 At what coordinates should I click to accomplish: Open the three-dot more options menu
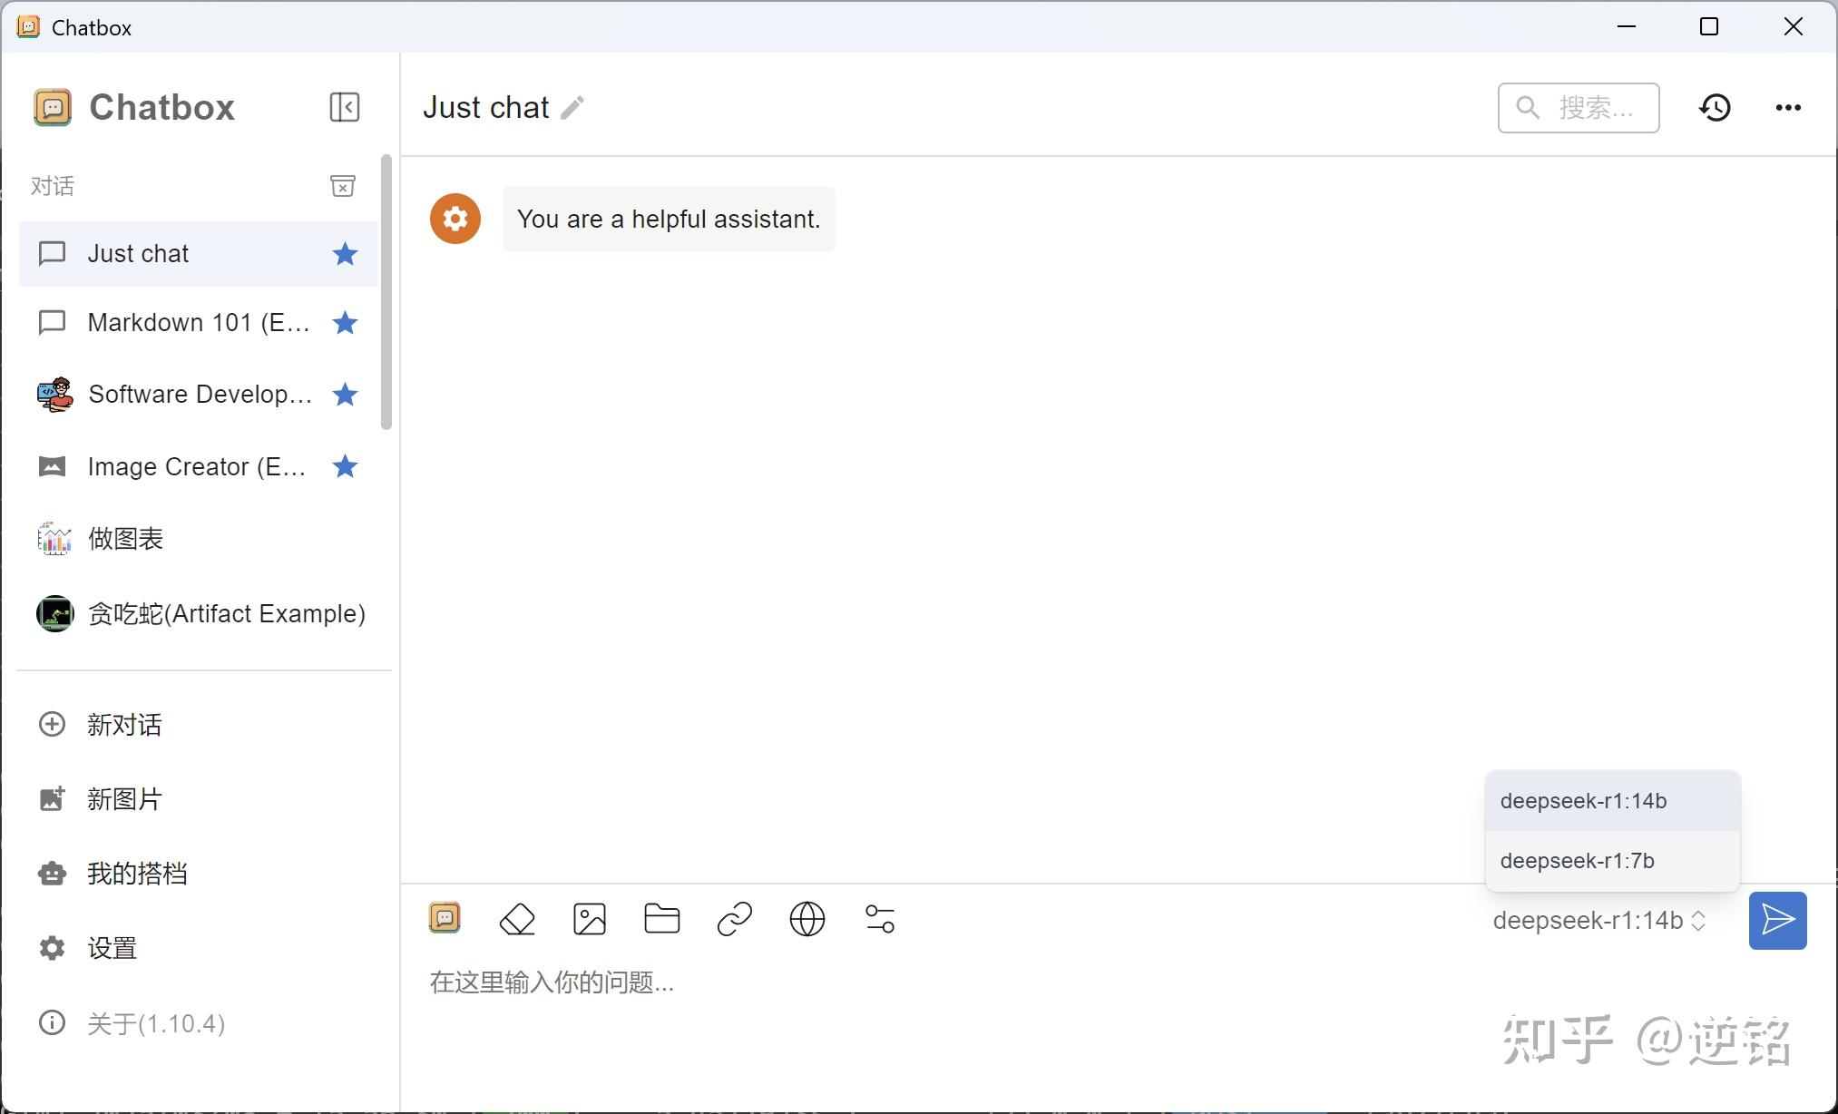(1788, 108)
